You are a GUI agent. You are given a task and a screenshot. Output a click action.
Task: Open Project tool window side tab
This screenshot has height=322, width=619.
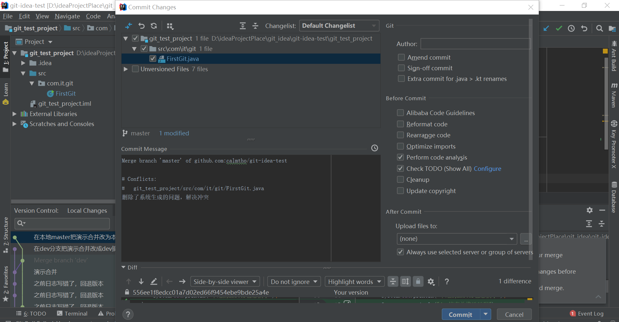5,57
